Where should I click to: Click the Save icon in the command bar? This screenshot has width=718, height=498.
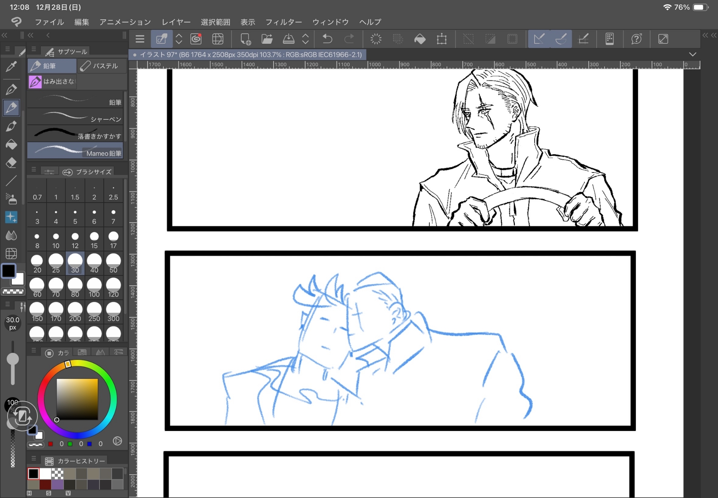(x=288, y=39)
